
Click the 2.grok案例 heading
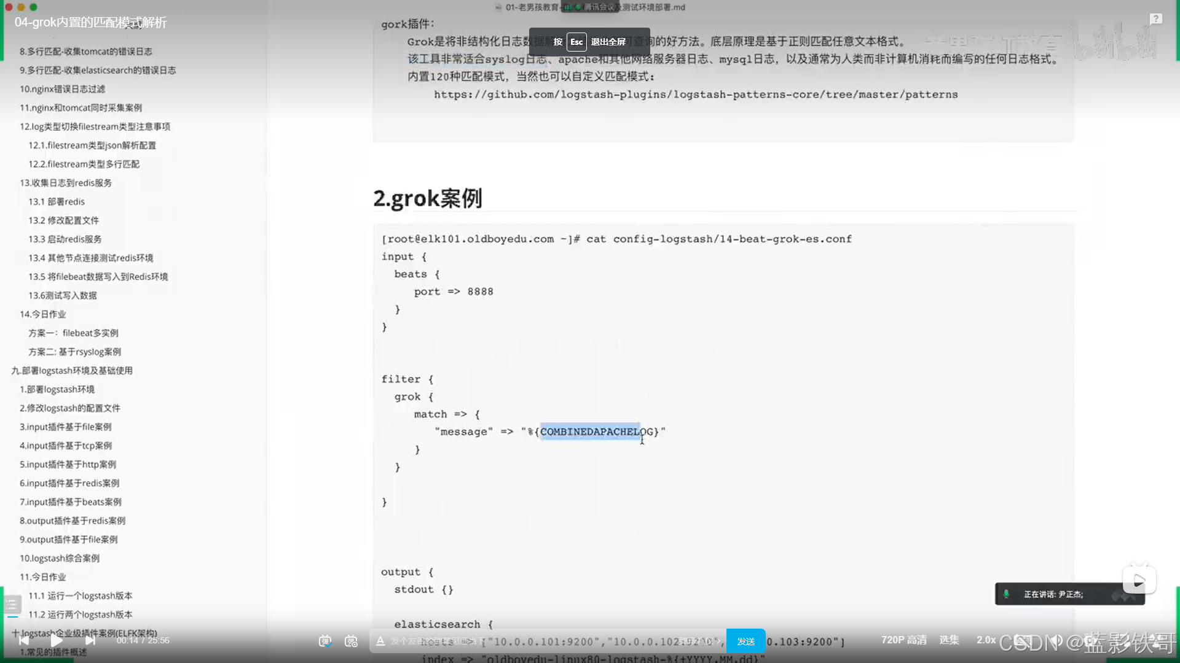[x=428, y=198]
